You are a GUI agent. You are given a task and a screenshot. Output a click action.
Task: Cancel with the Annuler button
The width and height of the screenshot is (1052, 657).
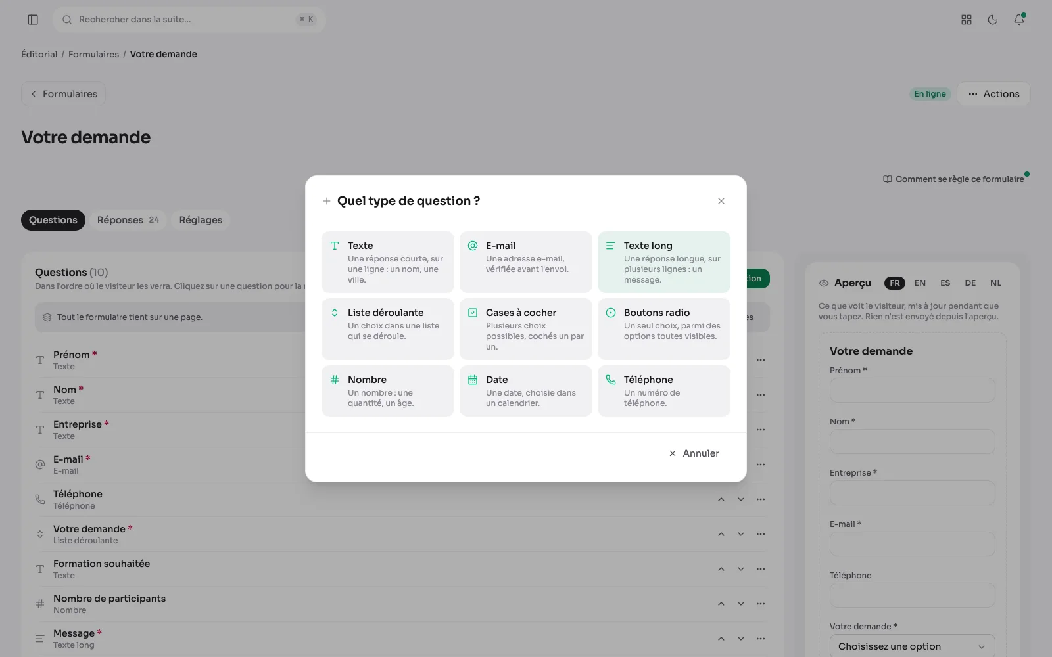point(694,453)
